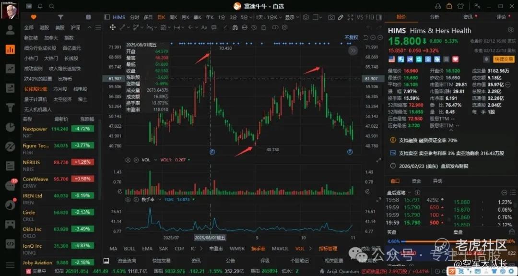
Task: Open the 资金流向 bottom bar item
Action: tap(127, 261)
